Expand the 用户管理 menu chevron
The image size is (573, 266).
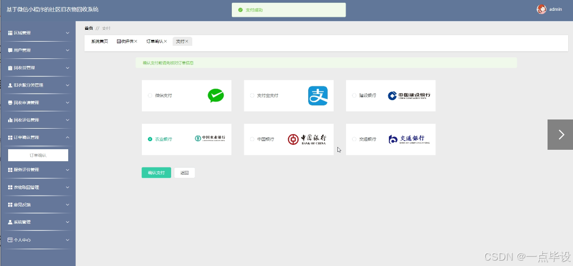68,50
